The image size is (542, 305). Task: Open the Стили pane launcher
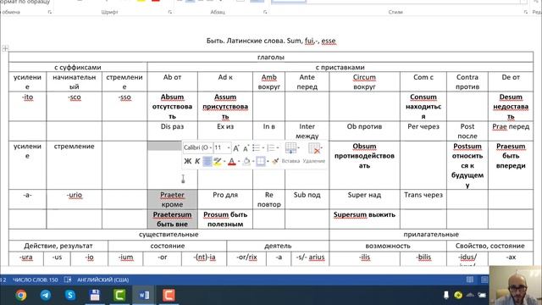coord(526,12)
